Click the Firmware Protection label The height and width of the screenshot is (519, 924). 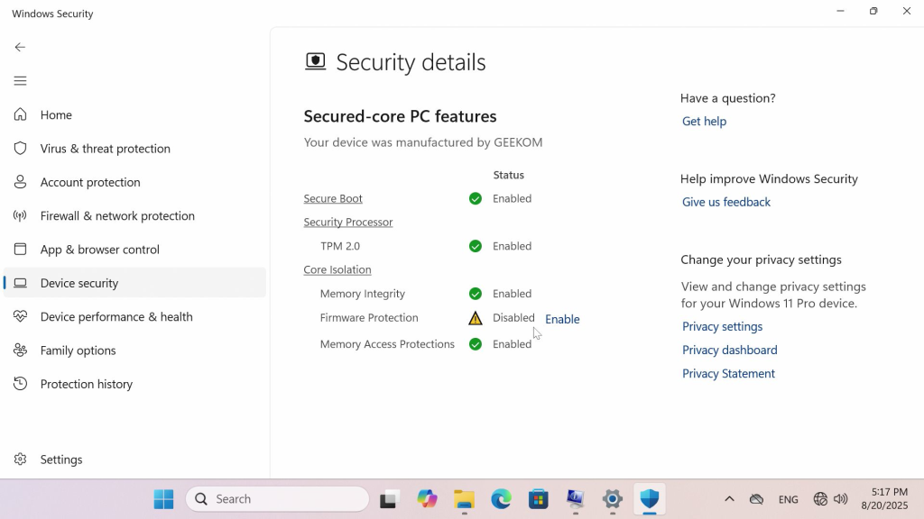pos(369,318)
